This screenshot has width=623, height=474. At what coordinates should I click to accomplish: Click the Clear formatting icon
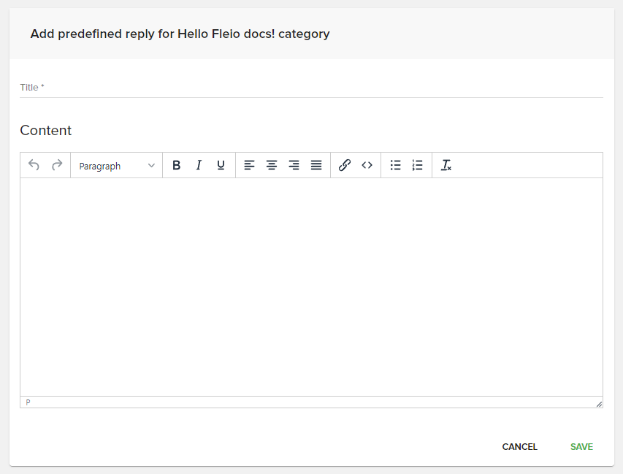[x=446, y=165]
